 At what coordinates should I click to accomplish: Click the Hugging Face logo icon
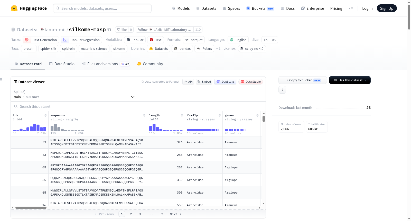pyautogui.click(x=14, y=8)
